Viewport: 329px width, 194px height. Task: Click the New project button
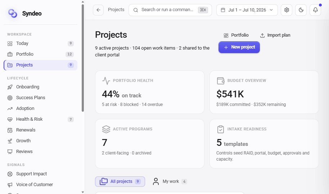pyautogui.click(x=239, y=47)
